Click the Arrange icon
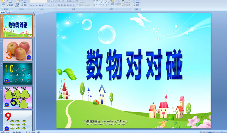Screen dimensions: 227x133 pos(112,3)
